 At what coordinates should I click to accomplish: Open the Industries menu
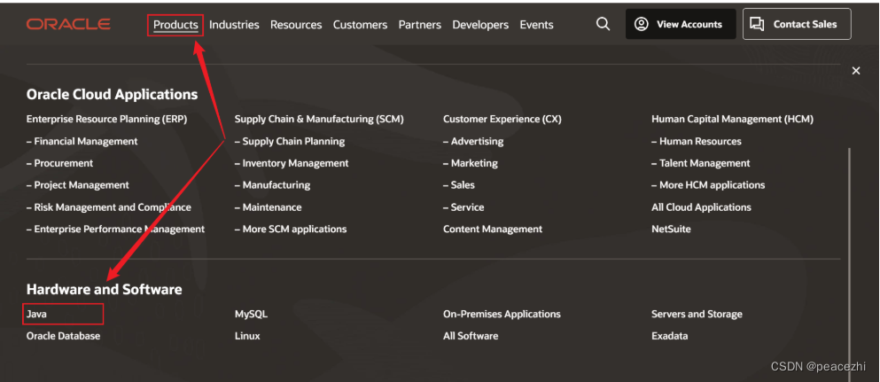coord(234,25)
